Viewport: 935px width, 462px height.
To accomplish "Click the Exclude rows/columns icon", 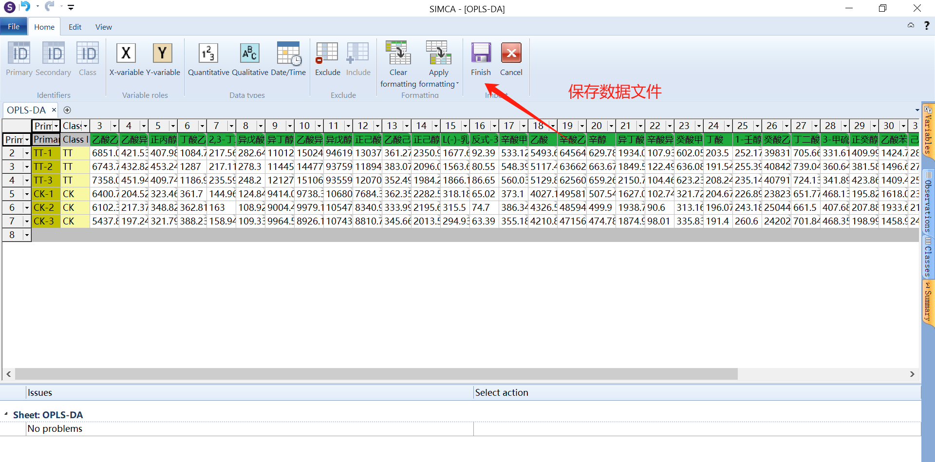I will (327, 54).
